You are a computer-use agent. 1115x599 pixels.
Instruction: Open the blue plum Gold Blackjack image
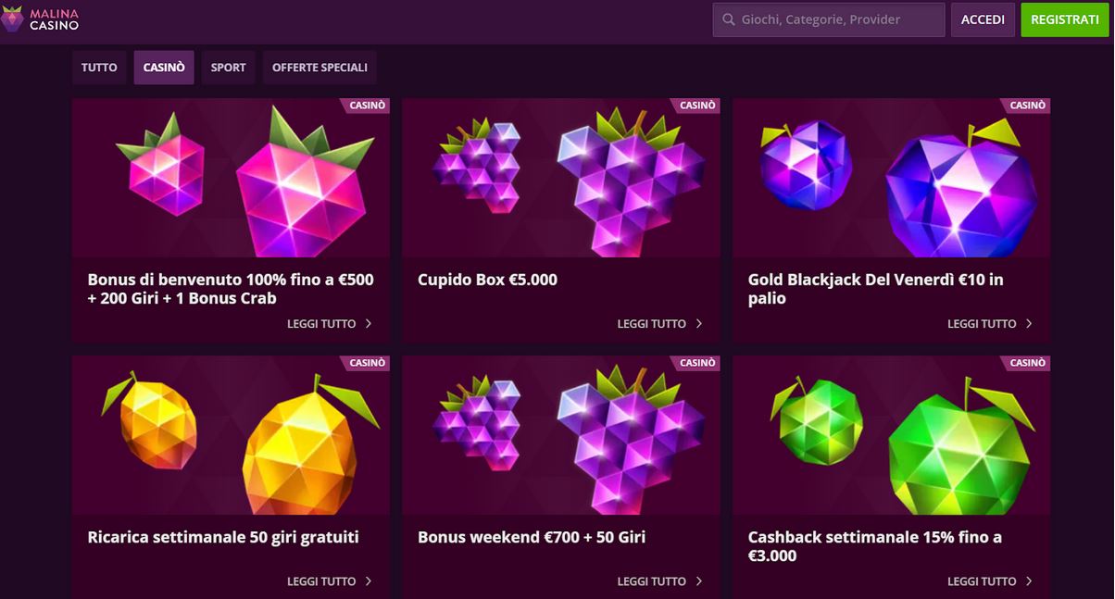(892, 178)
